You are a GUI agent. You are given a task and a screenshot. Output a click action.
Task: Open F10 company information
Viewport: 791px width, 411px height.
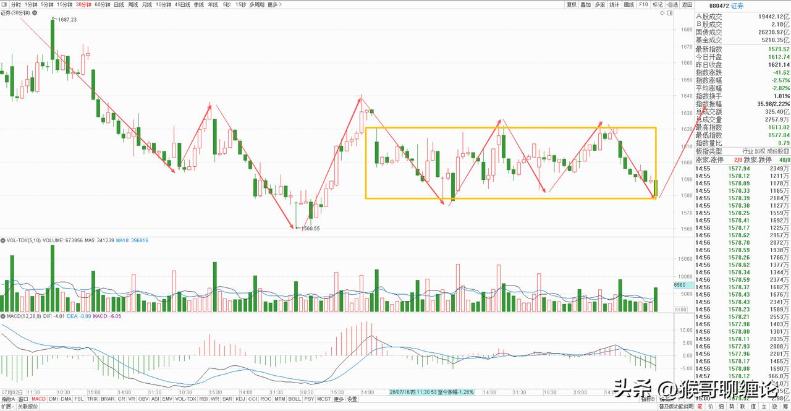644,4
